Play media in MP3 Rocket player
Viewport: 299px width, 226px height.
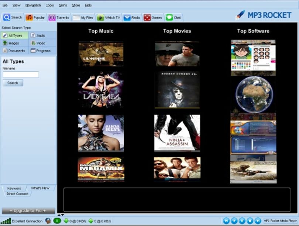click(x=234, y=221)
